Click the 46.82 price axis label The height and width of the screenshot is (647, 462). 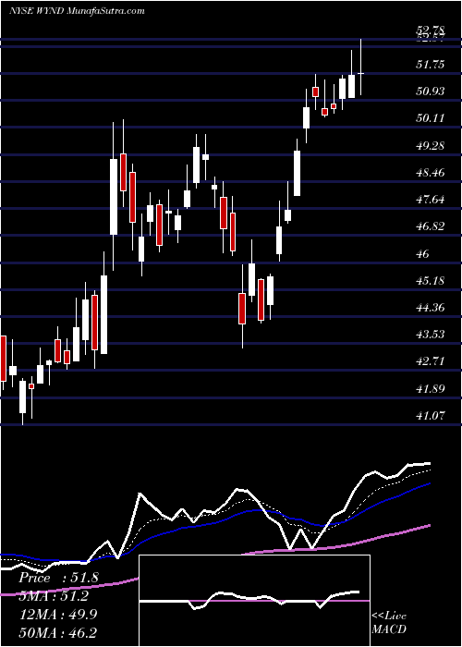click(x=431, y=226)
